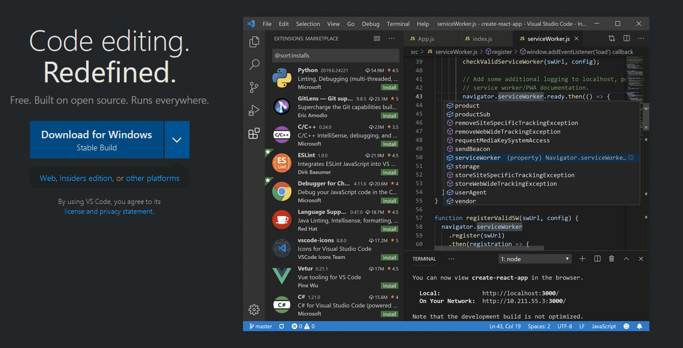Open notifications bell icon
This screenshot has height=348, width=683.
click(639, 326)
